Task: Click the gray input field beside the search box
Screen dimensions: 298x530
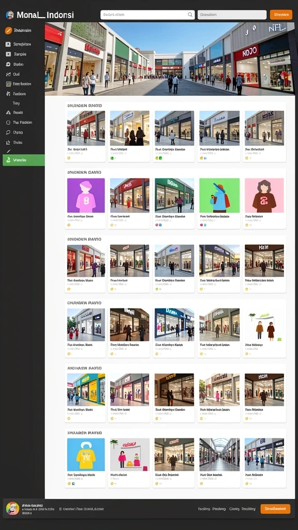Action: [231, 14]
